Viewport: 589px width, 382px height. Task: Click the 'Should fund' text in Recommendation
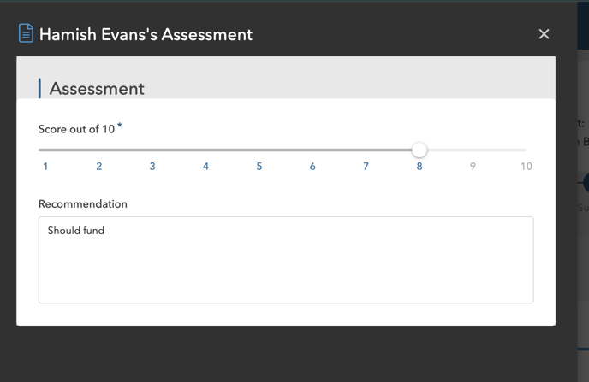pos(76,230)
